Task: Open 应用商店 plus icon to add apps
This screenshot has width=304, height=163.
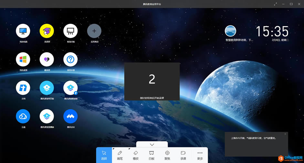Action: pyautogui.click(x=94, y=31)
